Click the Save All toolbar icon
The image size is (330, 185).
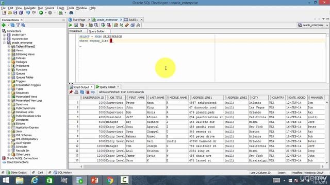coord(21,13)
